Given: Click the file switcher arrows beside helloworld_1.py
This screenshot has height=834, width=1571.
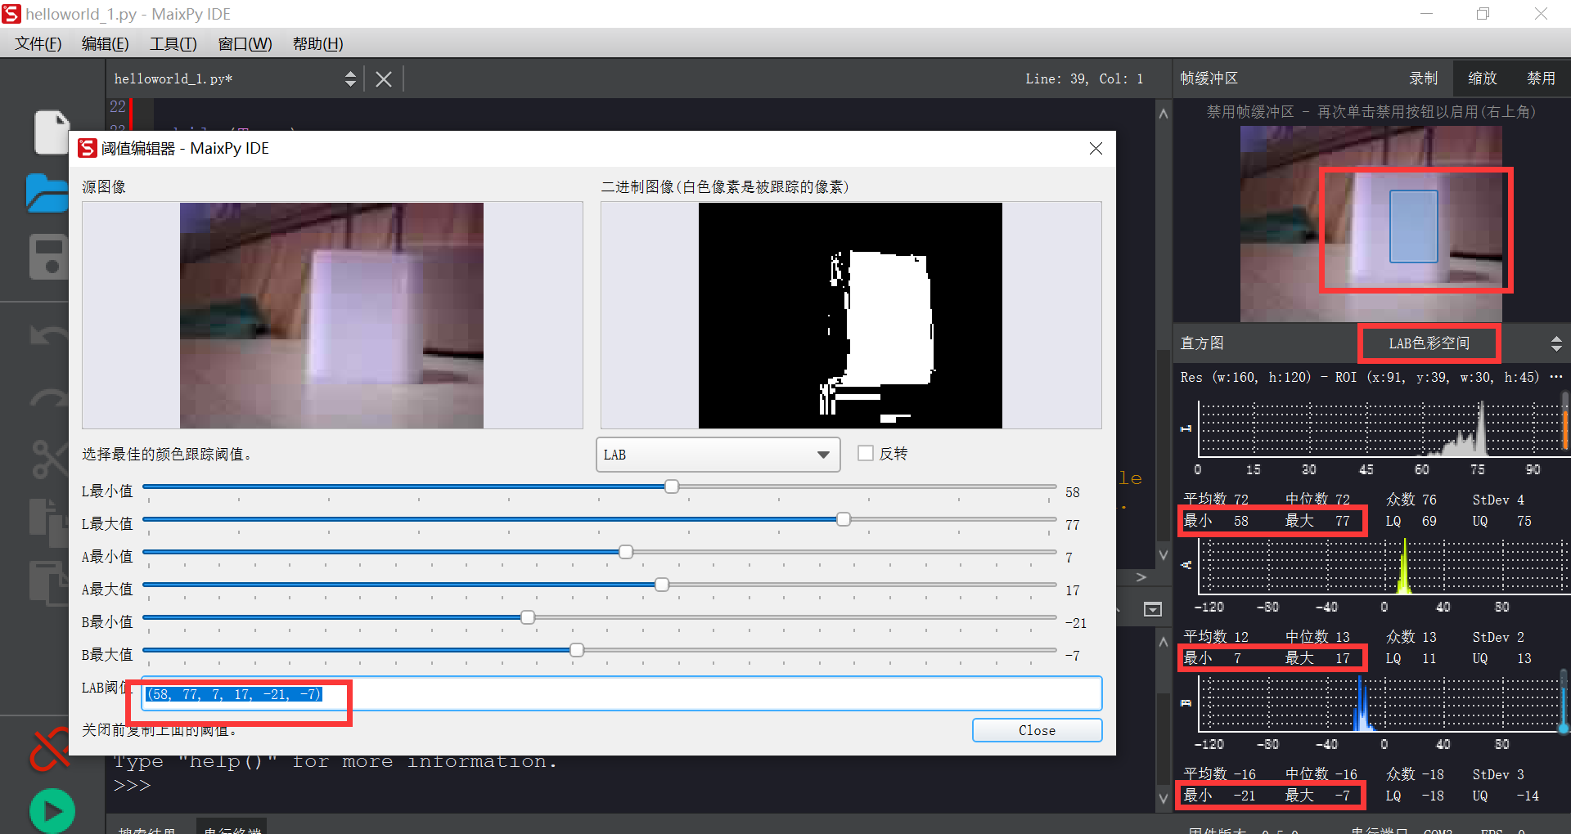Looking at the screenshot, I should click(351, 78).
